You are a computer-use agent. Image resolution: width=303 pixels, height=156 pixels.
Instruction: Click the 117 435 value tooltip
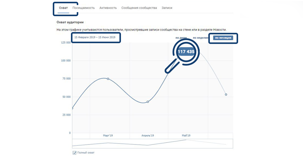[186, 51]
